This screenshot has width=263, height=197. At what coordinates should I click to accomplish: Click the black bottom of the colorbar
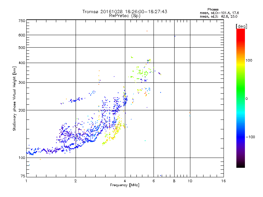click(x=241, y=165)
